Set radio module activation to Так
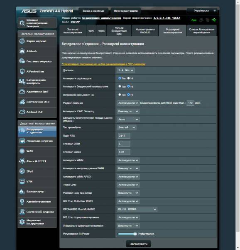Viewport: 240px width, 250px height. coord(120,78)
